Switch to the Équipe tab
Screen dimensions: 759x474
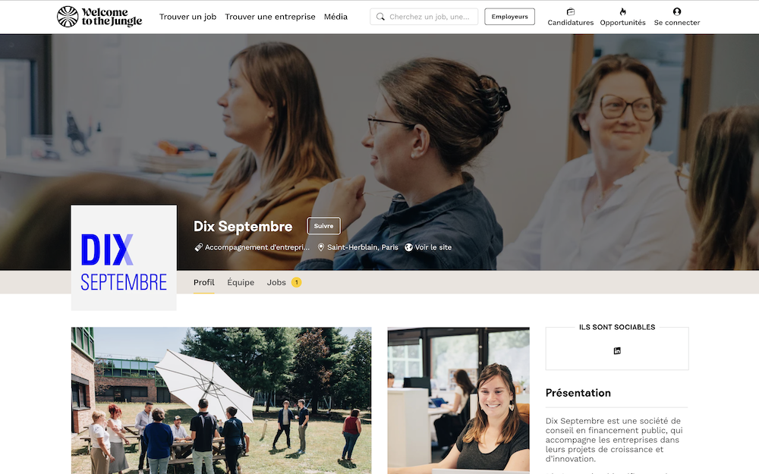click(241, 282)
